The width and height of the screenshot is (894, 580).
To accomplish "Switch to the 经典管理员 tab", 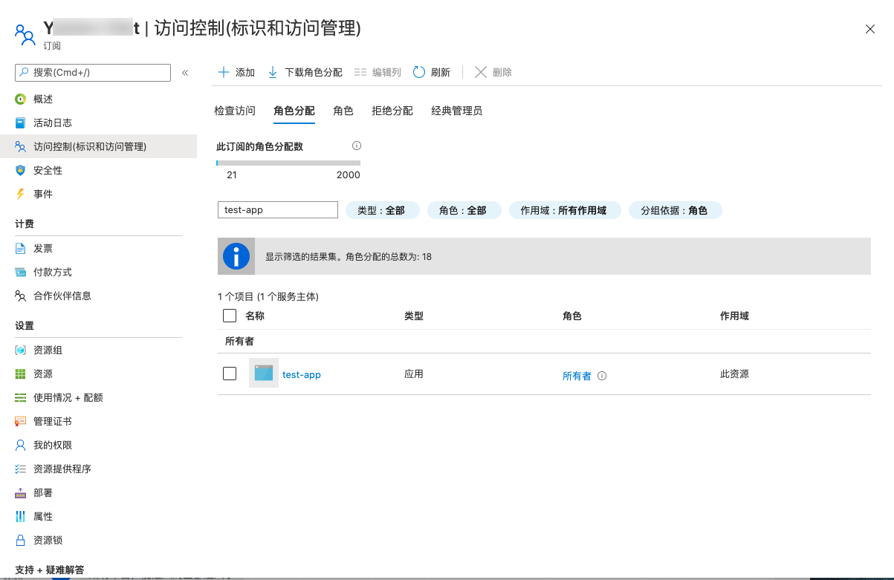I will point(456,111).
